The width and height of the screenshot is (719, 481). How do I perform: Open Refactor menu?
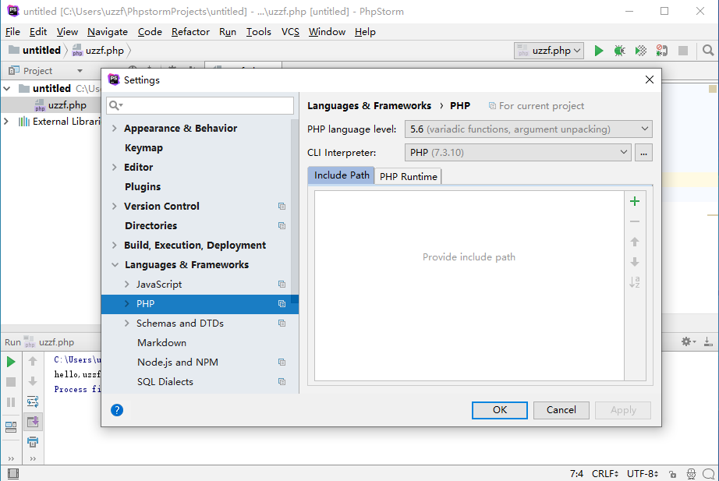(190, 32)
